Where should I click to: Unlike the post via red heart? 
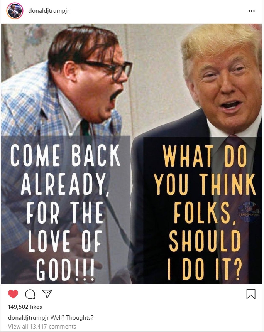pyautogui.click(x=13, y=294)
